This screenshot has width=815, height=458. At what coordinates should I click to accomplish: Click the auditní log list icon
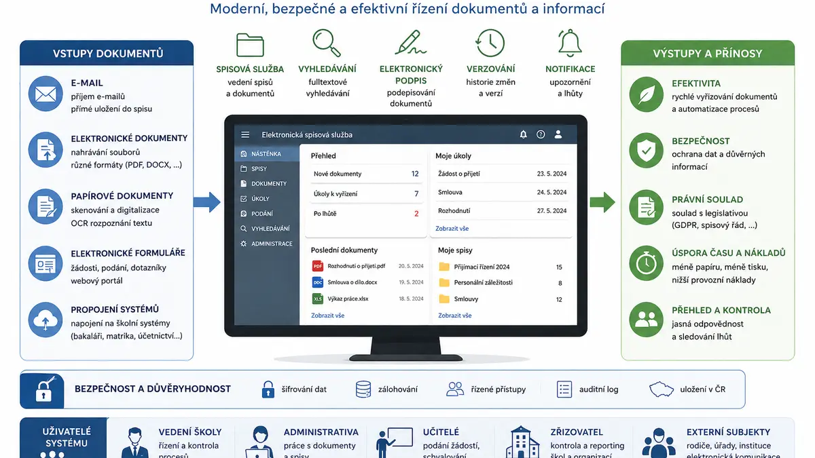(564, 389)
